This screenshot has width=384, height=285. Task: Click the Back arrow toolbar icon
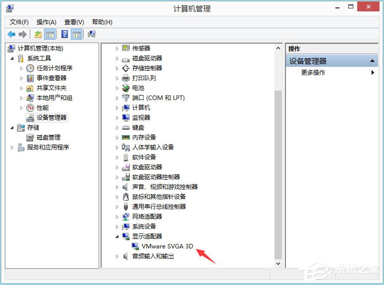click(11, 34)
